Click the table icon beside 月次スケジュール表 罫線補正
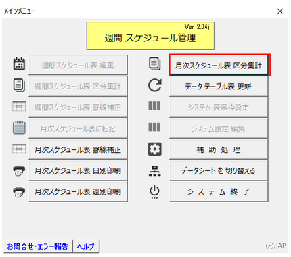The width and height of the screenshot is (291, 257). point(19,149)
